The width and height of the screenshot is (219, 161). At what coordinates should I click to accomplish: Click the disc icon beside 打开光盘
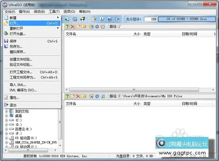click(x=6, y=34)
